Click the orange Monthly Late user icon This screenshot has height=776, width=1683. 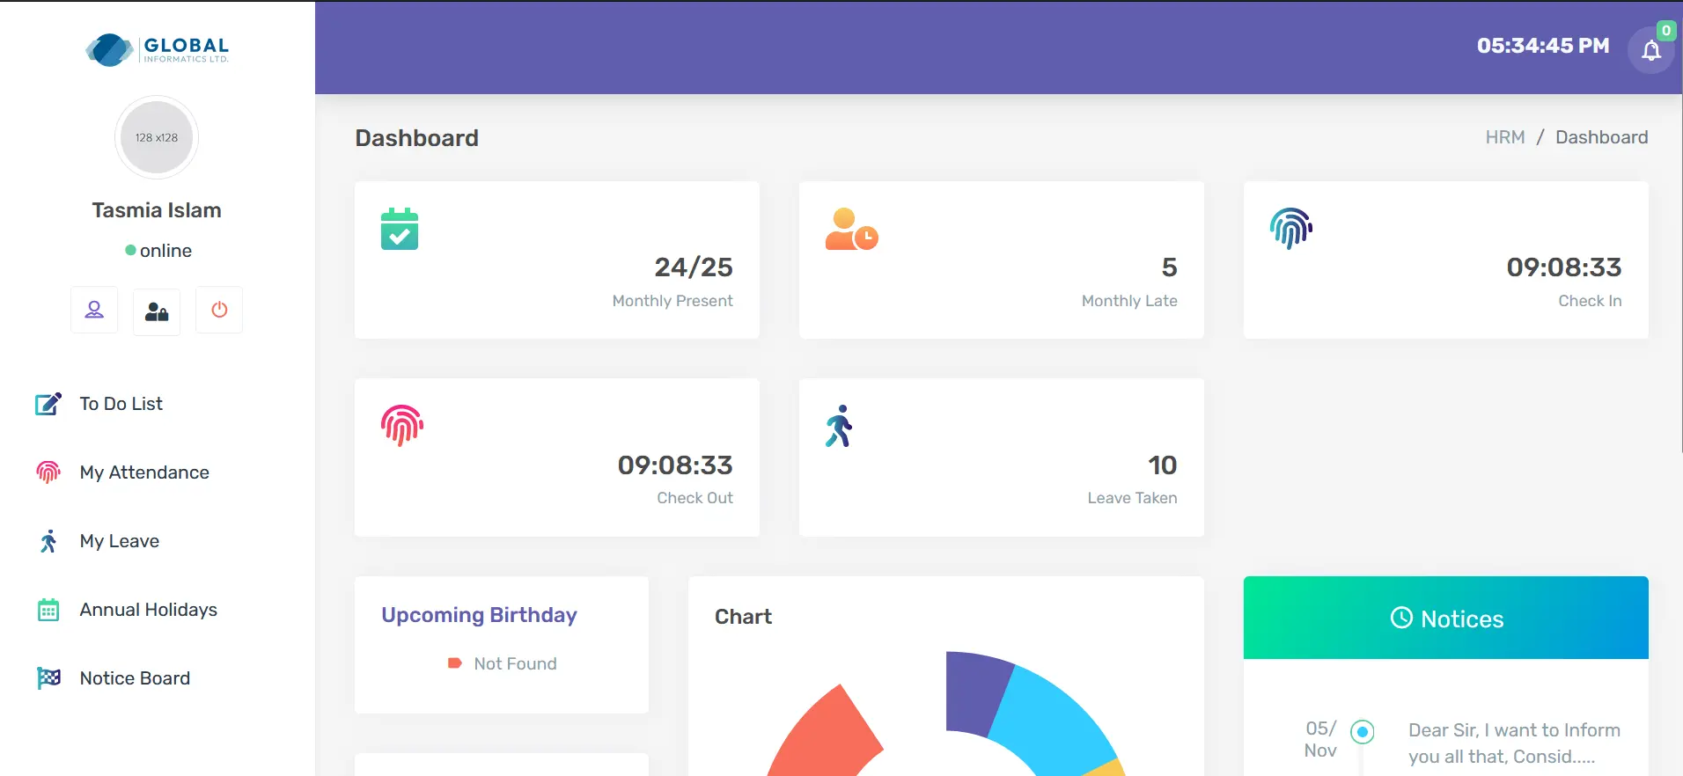tap(850, 229)
